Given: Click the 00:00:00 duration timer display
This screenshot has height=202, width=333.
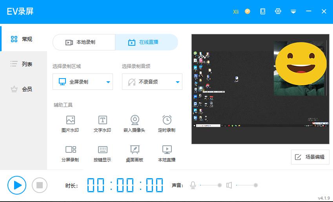Looking at the screenshot, I should pos(125,185).
